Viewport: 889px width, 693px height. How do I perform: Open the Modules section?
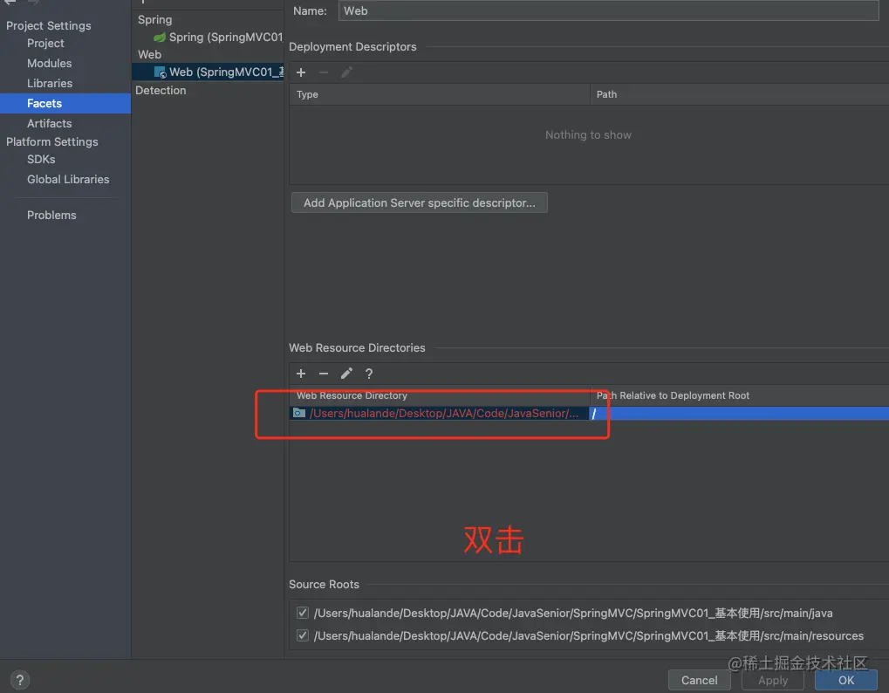pyautogui.click(x=50, y=64)
